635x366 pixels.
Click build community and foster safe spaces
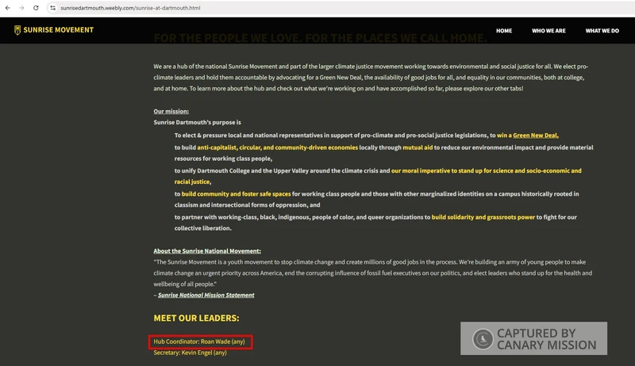point(236,193)
